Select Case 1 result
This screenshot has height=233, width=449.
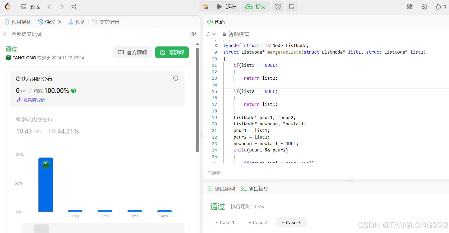[x=225, y=222]
